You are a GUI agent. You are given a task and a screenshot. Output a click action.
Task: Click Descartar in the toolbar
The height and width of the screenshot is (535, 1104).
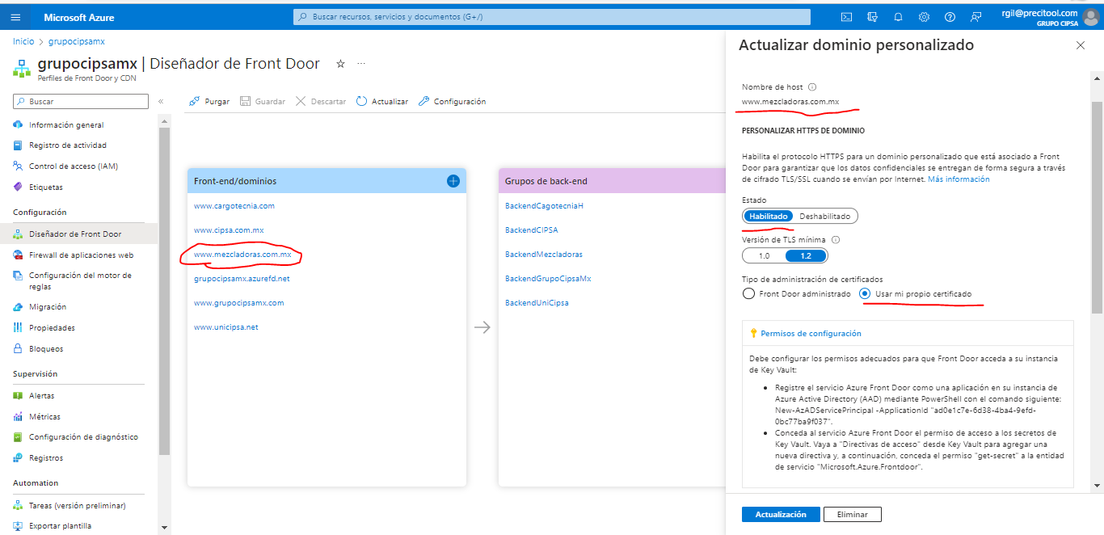click(321, 102)
